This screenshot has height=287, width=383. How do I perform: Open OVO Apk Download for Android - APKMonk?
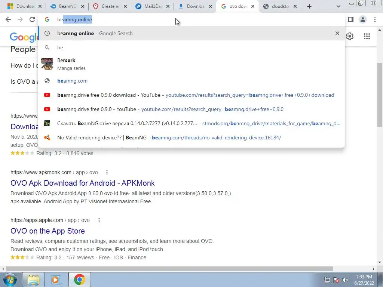click(83, 183)
